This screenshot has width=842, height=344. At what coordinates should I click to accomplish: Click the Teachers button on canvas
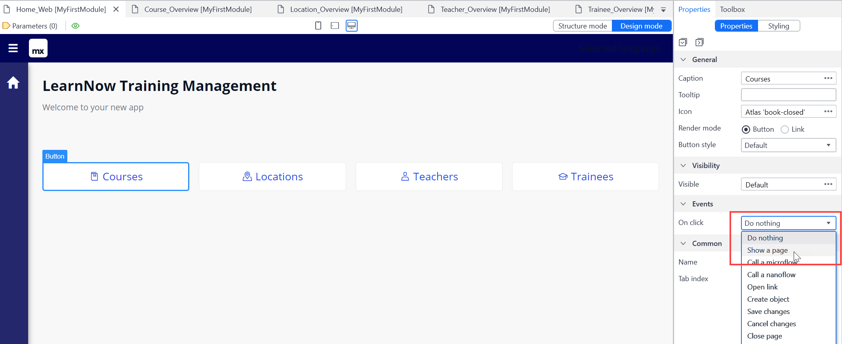tap(429, 177)
